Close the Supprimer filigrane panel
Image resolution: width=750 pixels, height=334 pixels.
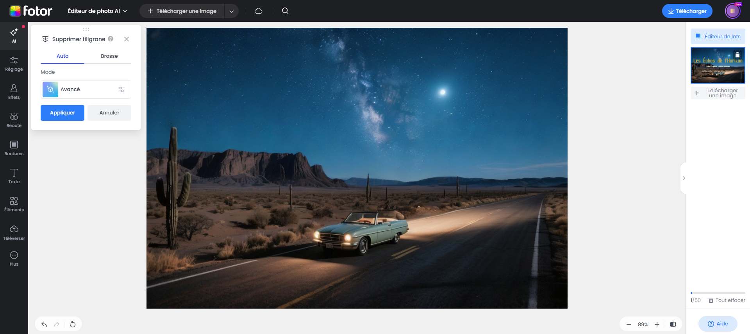127,39
